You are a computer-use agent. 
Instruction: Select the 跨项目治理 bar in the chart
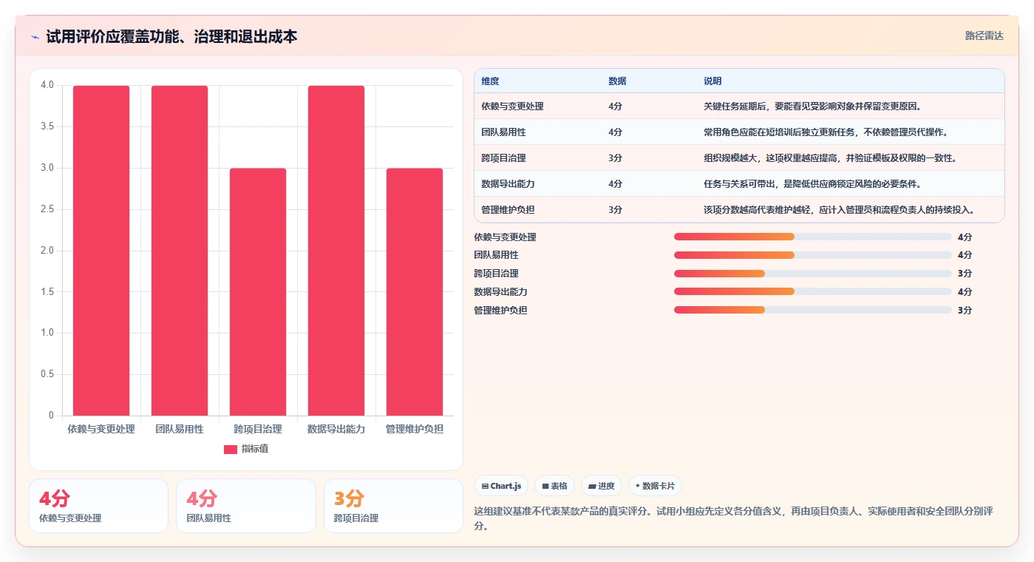tap(258, 292)
